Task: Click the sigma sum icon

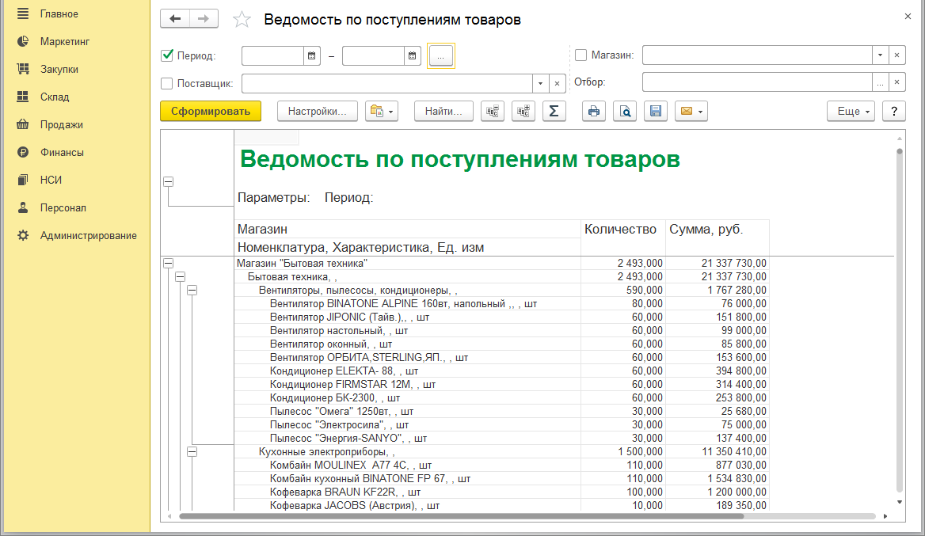Action: [x=554, y=111]
